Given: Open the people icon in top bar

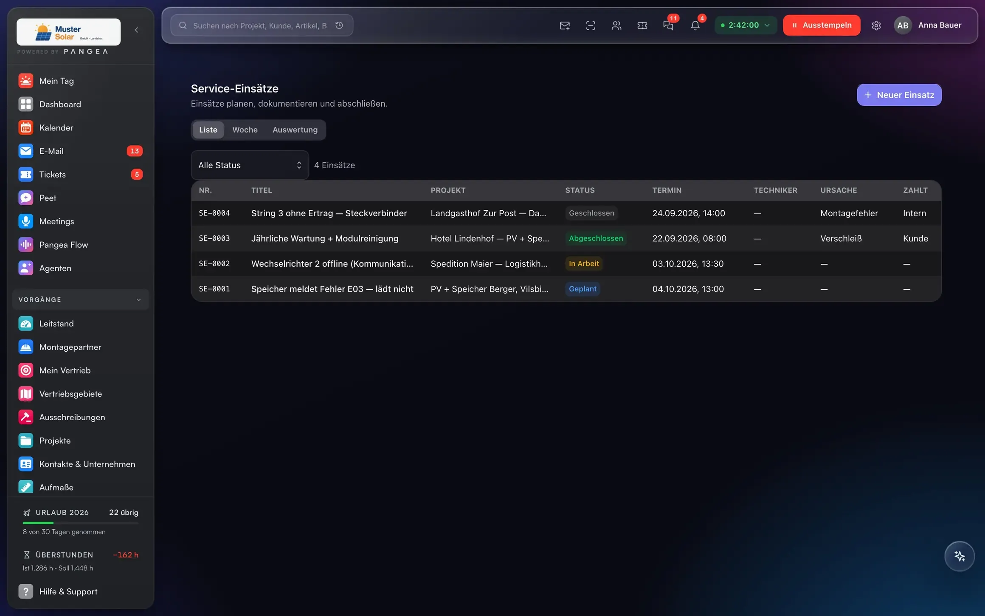Looking at the screenshot, I should (616, 25).
